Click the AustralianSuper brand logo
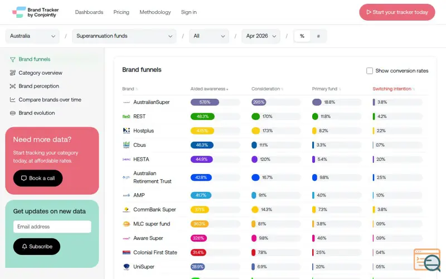446x279 pixels. click(127, 102)
